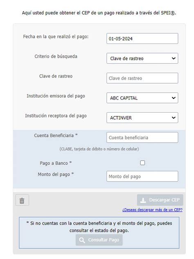Click the Monto del pago label text
The height and width of the screenshot is (259, 194).
pos(56,175)
